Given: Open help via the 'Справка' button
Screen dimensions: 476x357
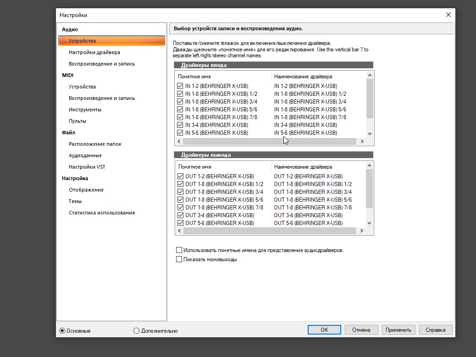Looking at the screenshot, I should [x=436, y=330].
